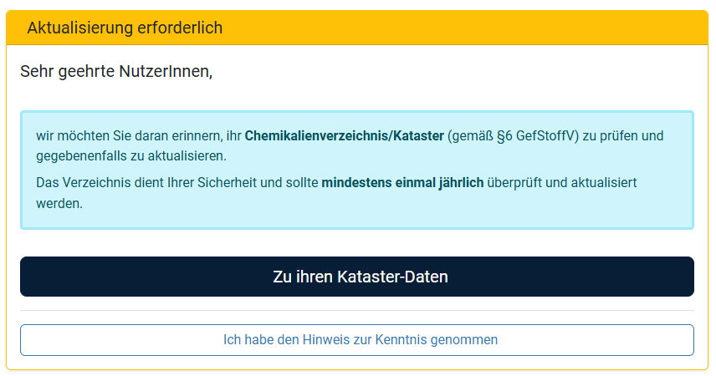This screenshot has width=716, height=376.
Task: Confirm 'Ich habe den Hinweis zur Kenntnis genommen'
Action: click(x=357, y=340)
